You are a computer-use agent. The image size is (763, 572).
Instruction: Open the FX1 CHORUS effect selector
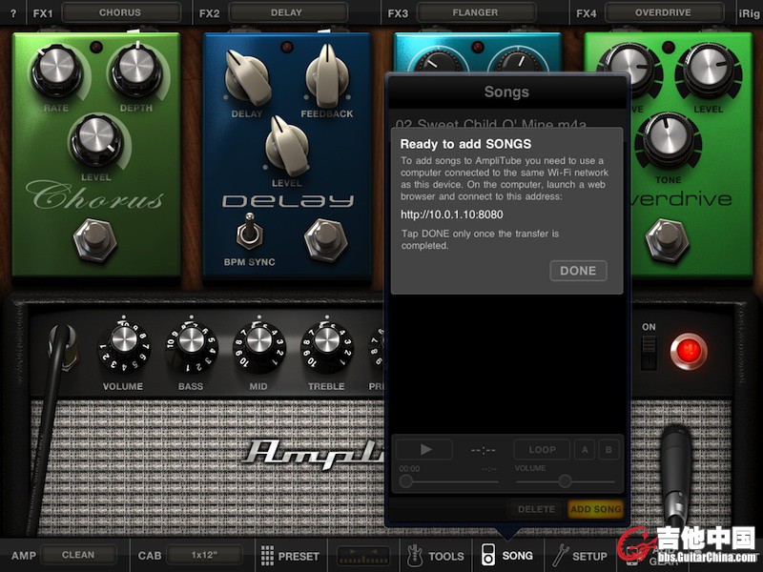point(121,12)
